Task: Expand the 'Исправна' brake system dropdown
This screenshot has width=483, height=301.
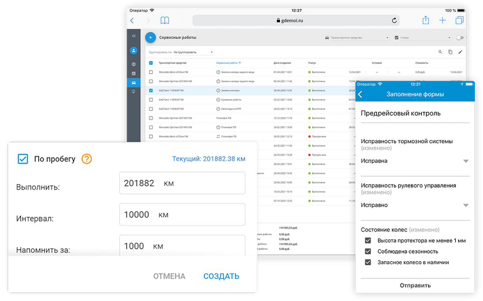Action: tap(465, 161)
